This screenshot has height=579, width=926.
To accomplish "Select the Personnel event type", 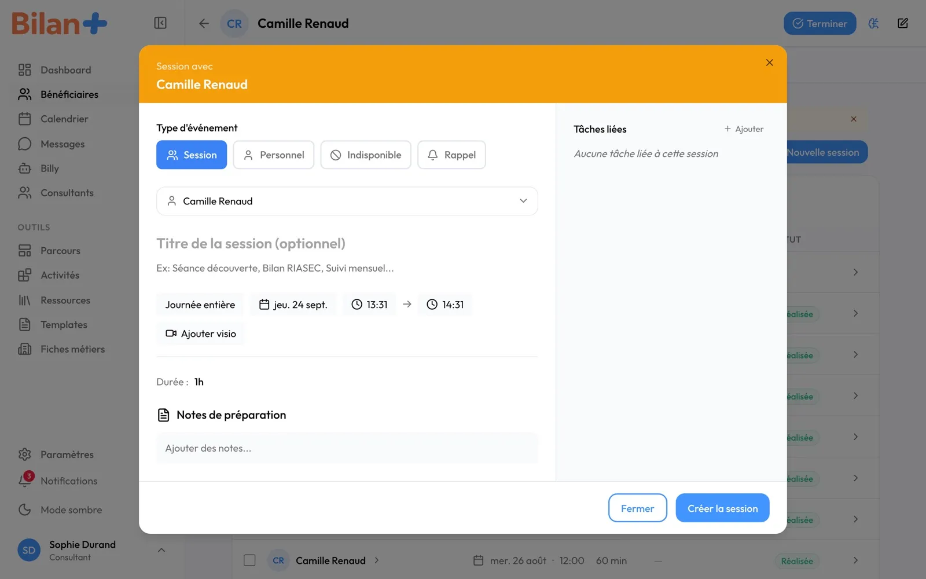I will click(x=273, y=155).
